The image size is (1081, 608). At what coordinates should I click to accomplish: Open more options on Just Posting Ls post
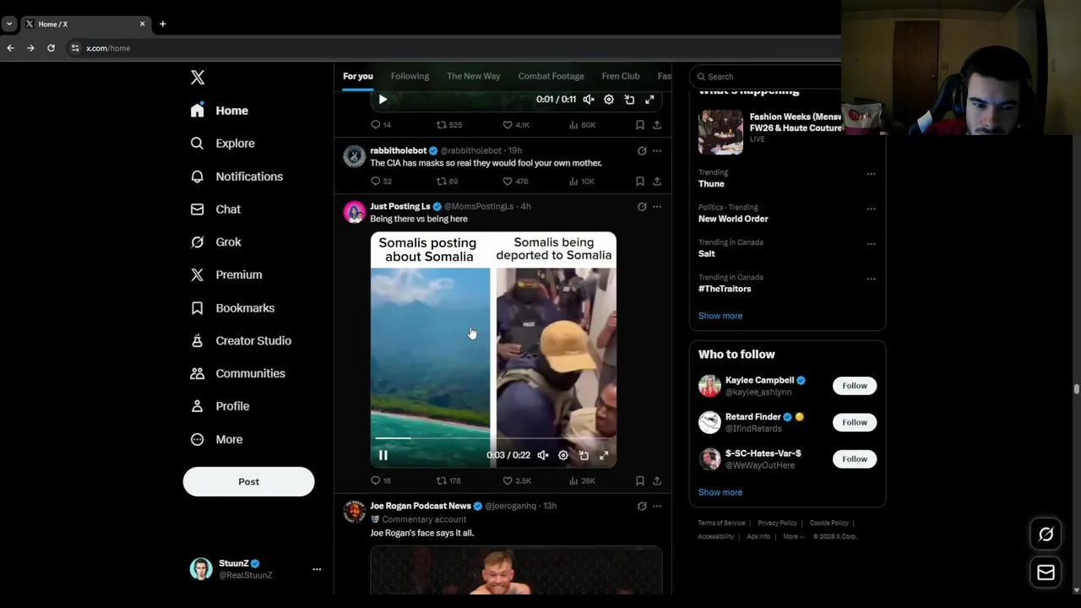pos(657,206)
